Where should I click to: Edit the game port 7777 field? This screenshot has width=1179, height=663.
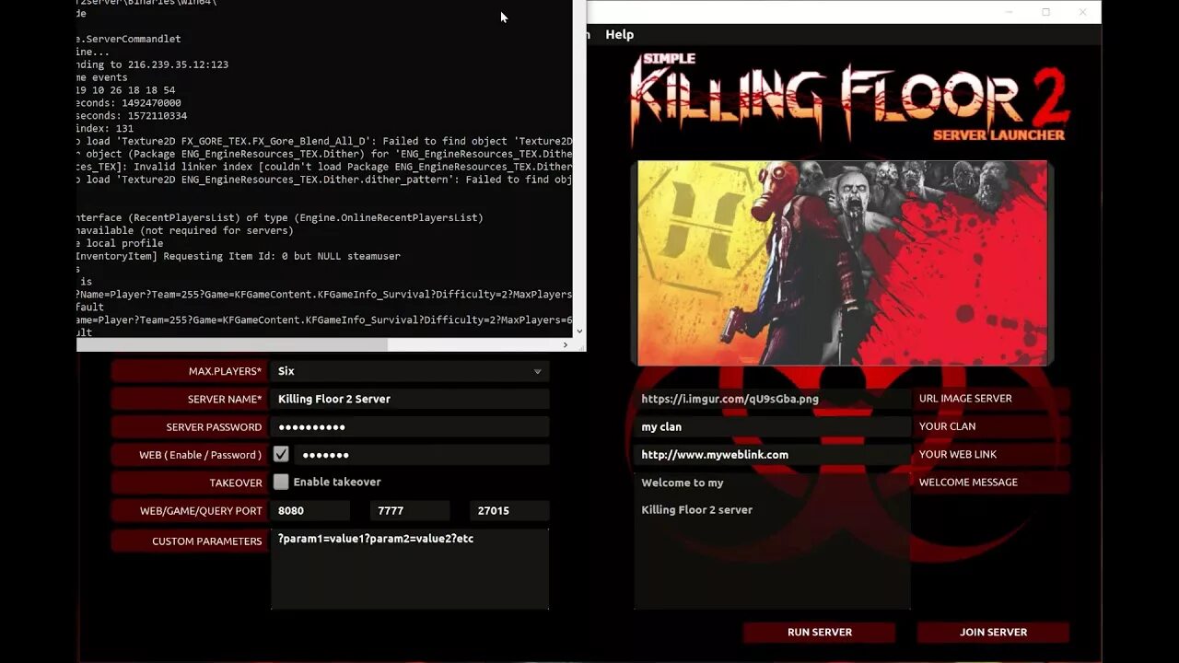410,510
